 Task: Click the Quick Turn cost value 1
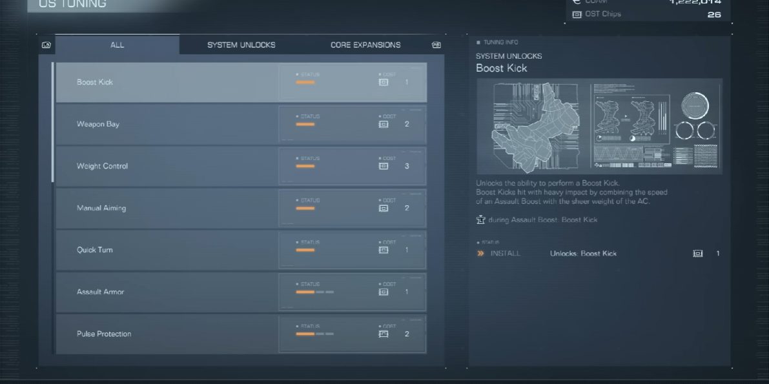pos(407,250)
